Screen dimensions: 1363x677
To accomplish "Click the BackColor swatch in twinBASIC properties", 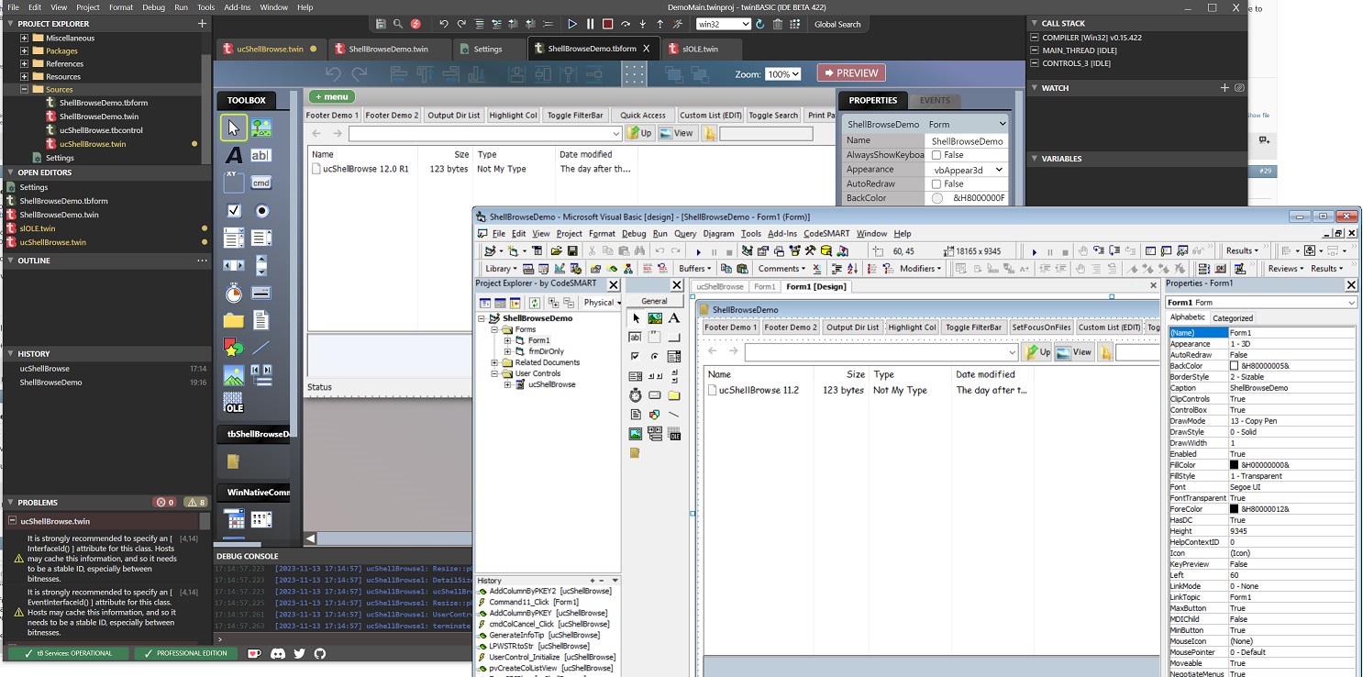I will coord(936,198).
